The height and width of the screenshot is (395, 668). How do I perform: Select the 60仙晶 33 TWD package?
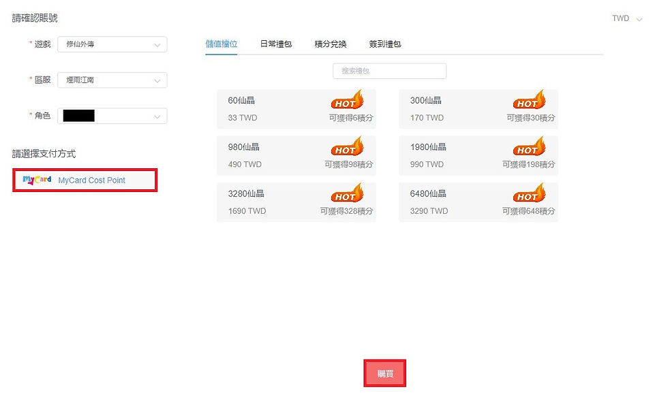(296, 109)
